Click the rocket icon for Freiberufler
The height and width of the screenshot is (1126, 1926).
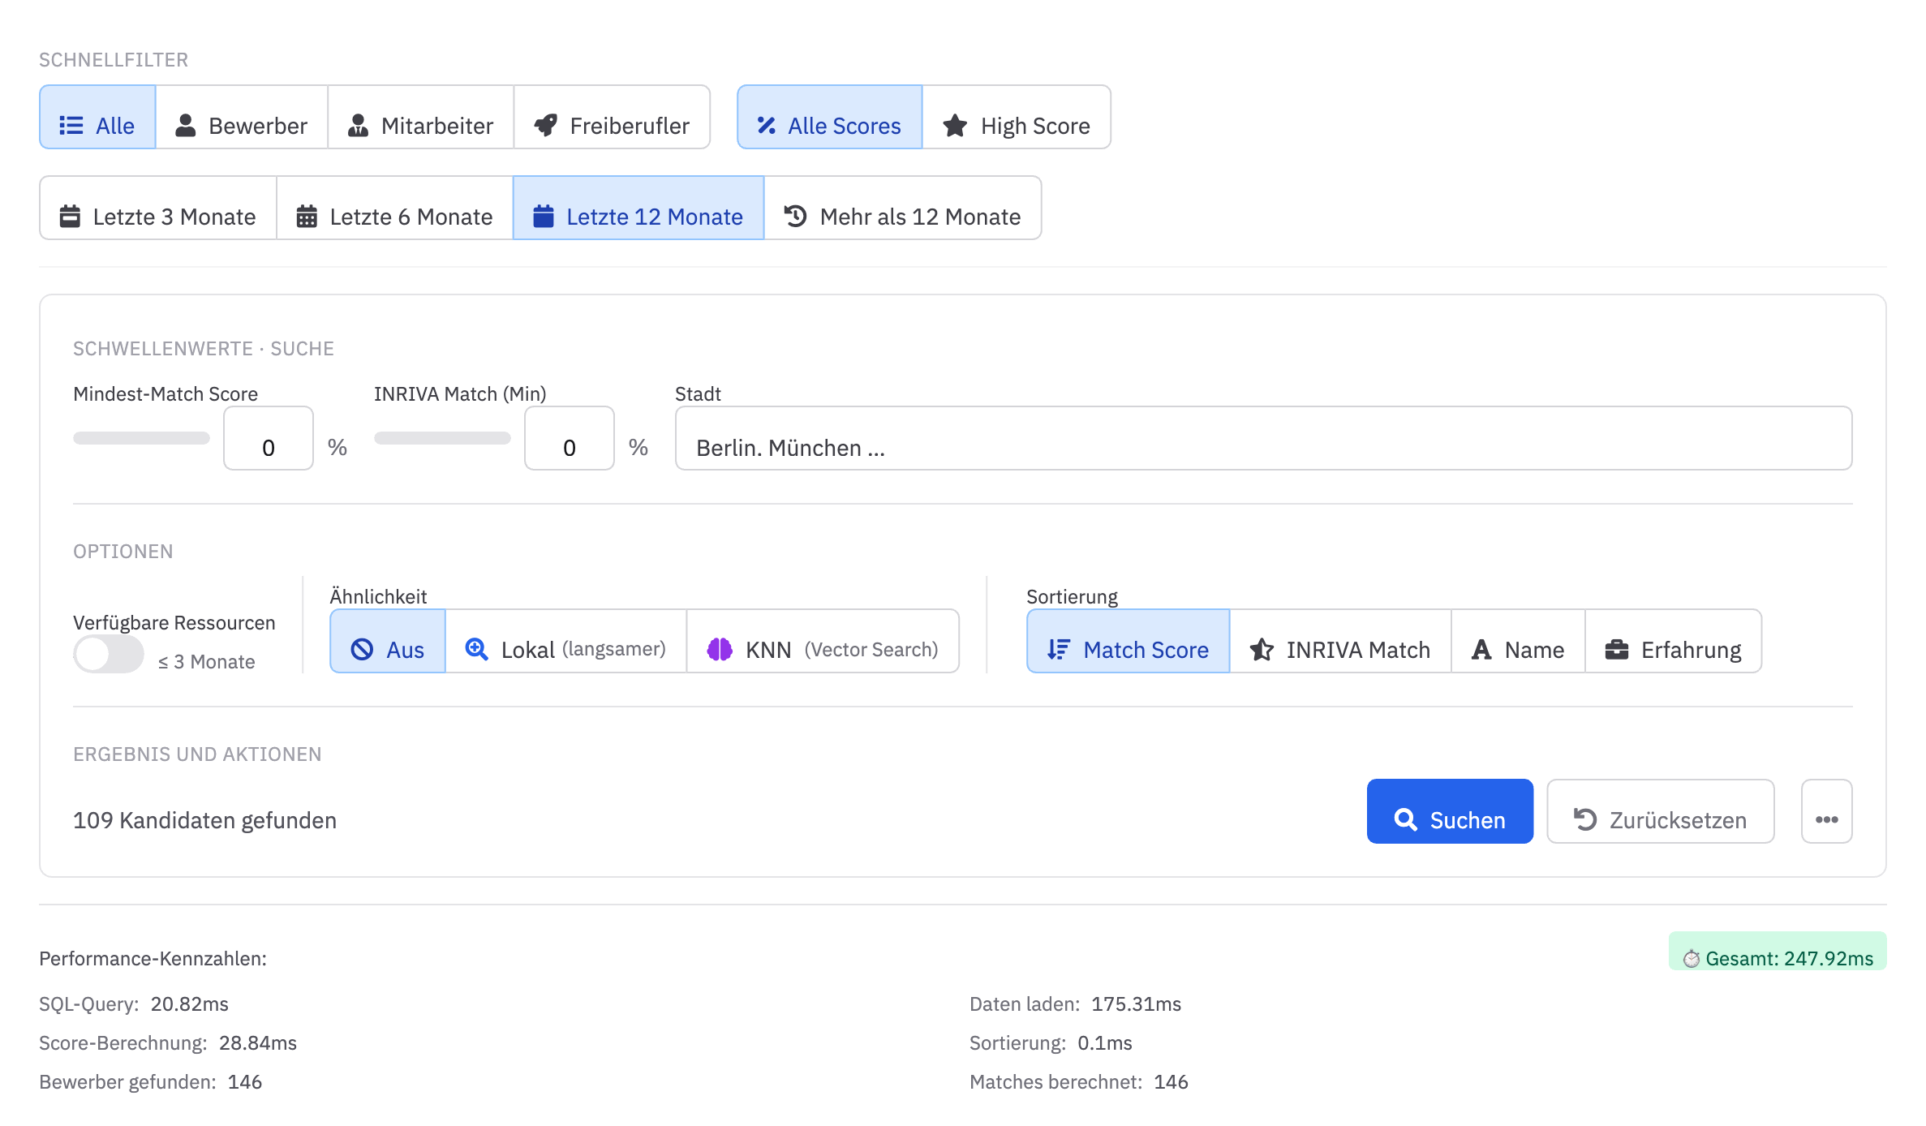tap(546, 125)
